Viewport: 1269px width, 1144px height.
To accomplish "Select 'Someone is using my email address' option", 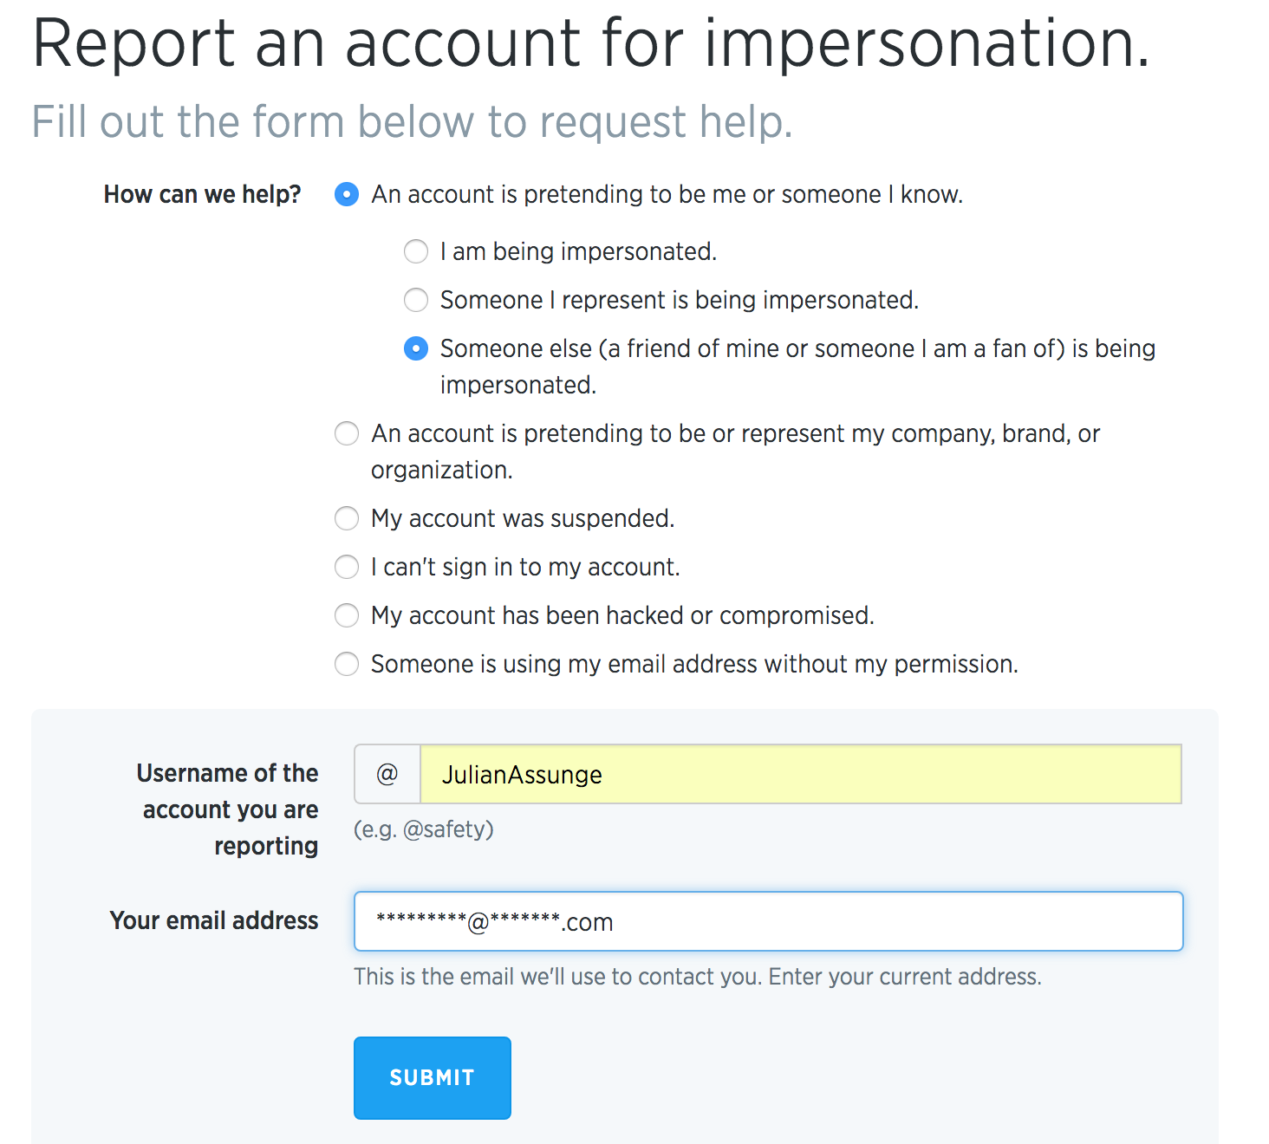I will click(x=347, y=664).
